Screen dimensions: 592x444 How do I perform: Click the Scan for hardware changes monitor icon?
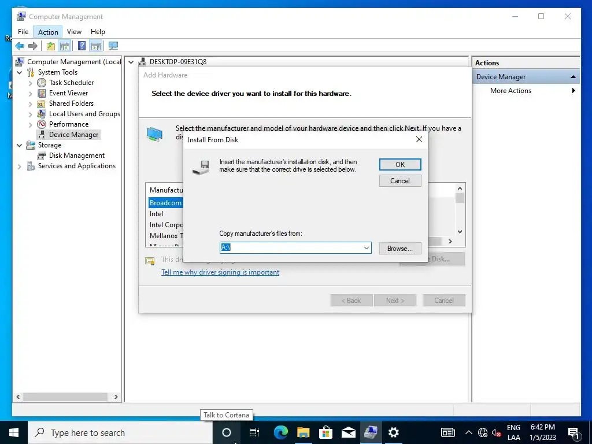pos(113,46)
